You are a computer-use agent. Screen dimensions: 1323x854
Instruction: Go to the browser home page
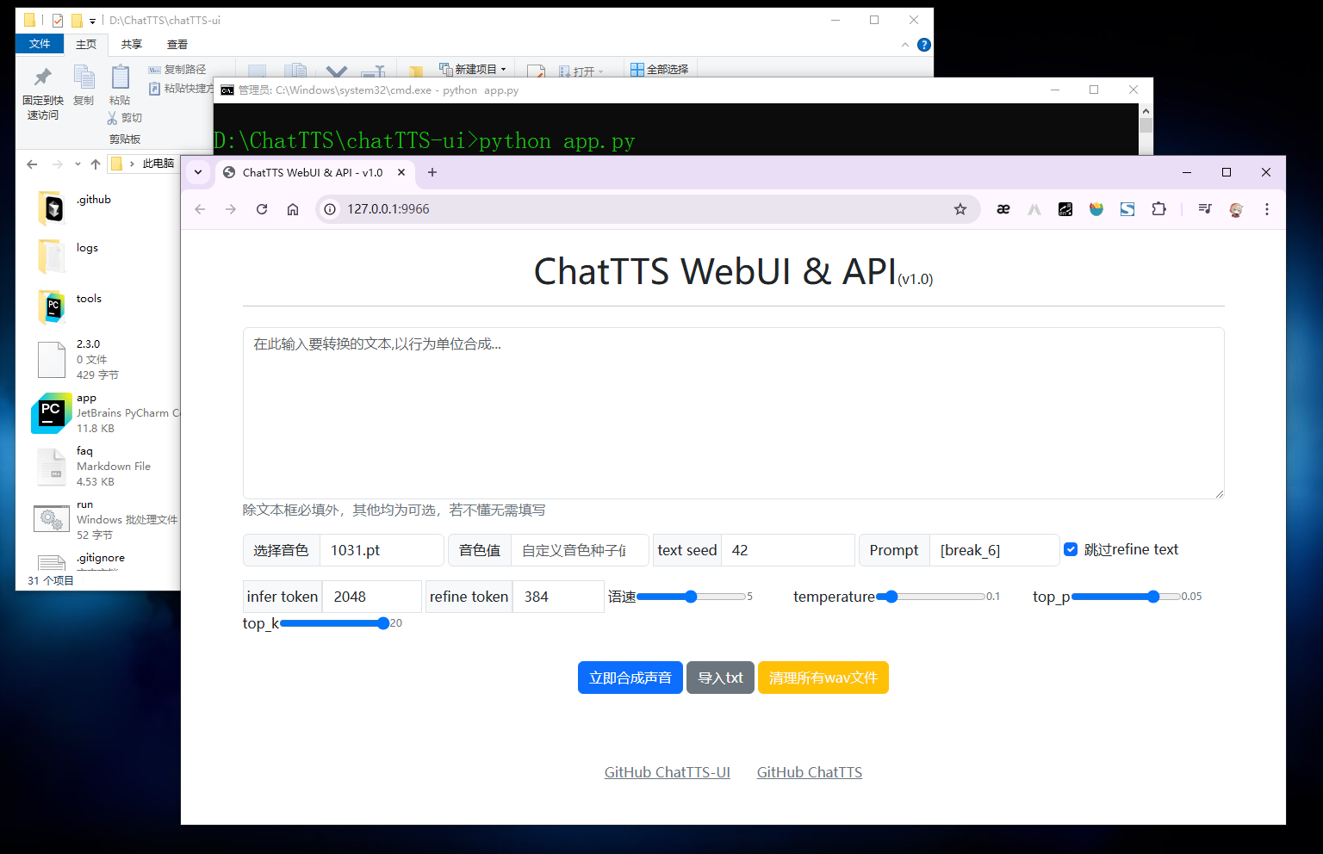[x=293, y=209]
